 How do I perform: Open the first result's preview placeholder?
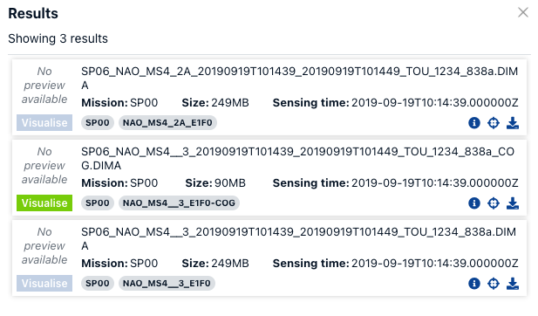44,86
